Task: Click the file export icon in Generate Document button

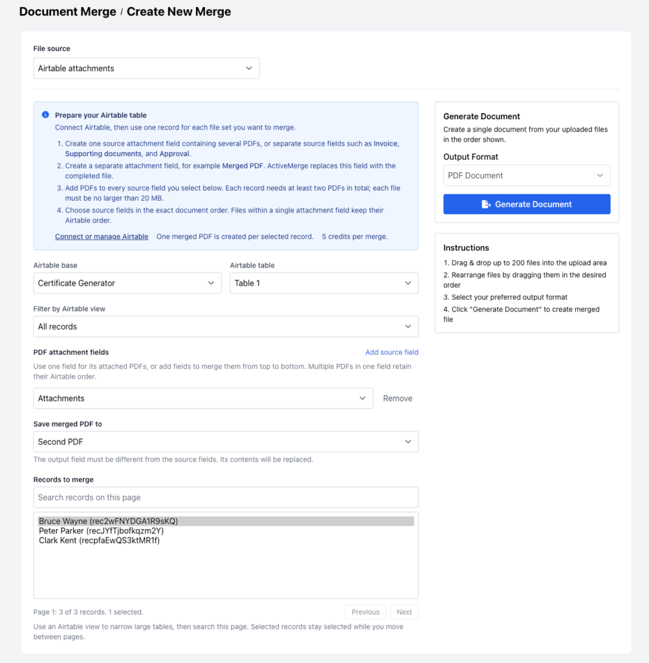Action: pyautogui.click(x=486, y=204)
